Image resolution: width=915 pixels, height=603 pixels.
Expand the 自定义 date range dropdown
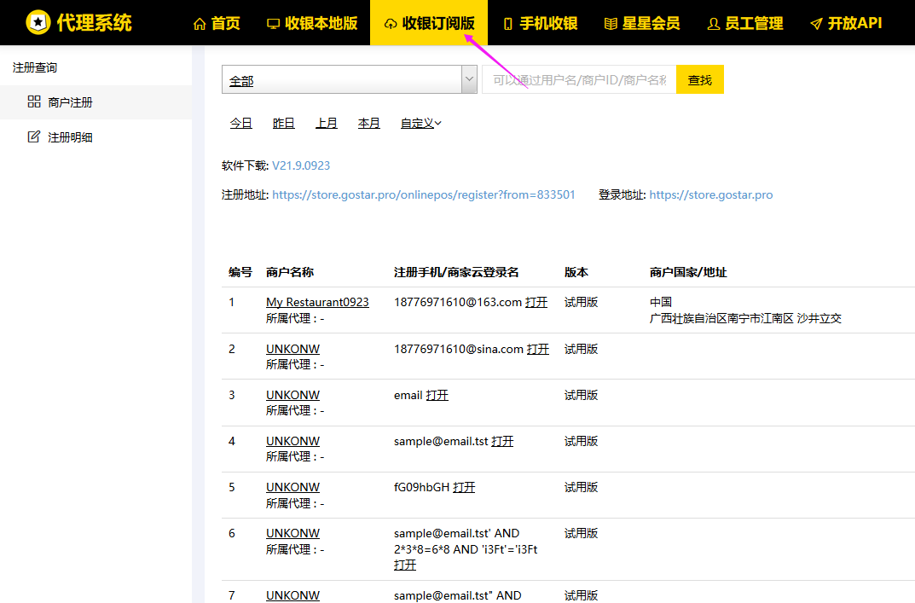pos(420,123)
